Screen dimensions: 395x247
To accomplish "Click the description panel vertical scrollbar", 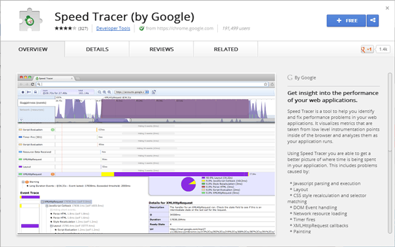I will pyautogui.click(x=390, y=153).
